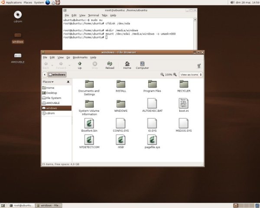Close the Places side pane
260x208 pixels.
(x=68, y=82)
